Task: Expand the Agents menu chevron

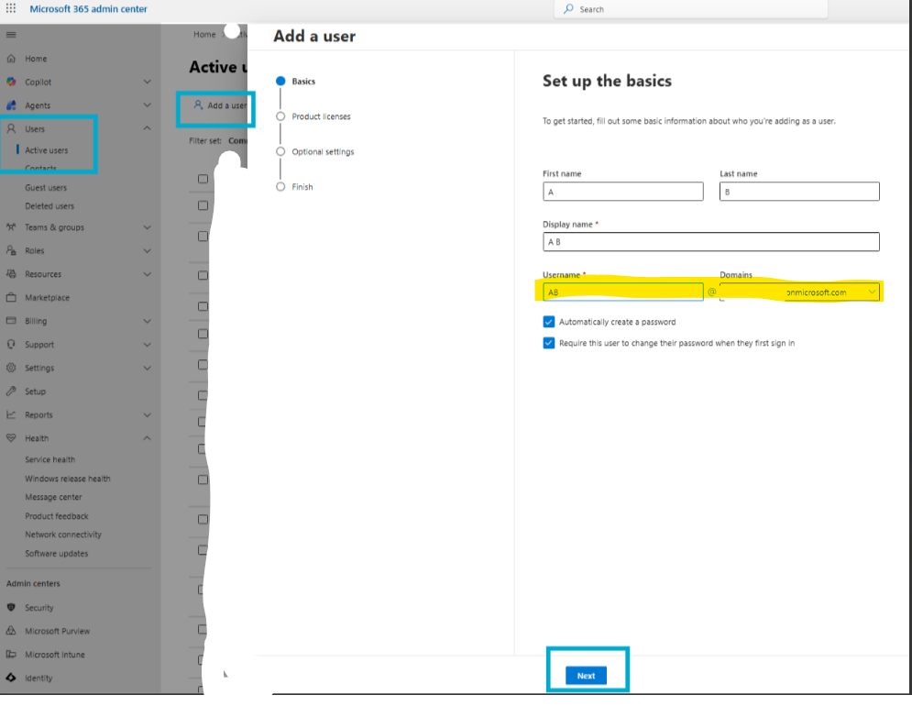Action: [148, 105]
